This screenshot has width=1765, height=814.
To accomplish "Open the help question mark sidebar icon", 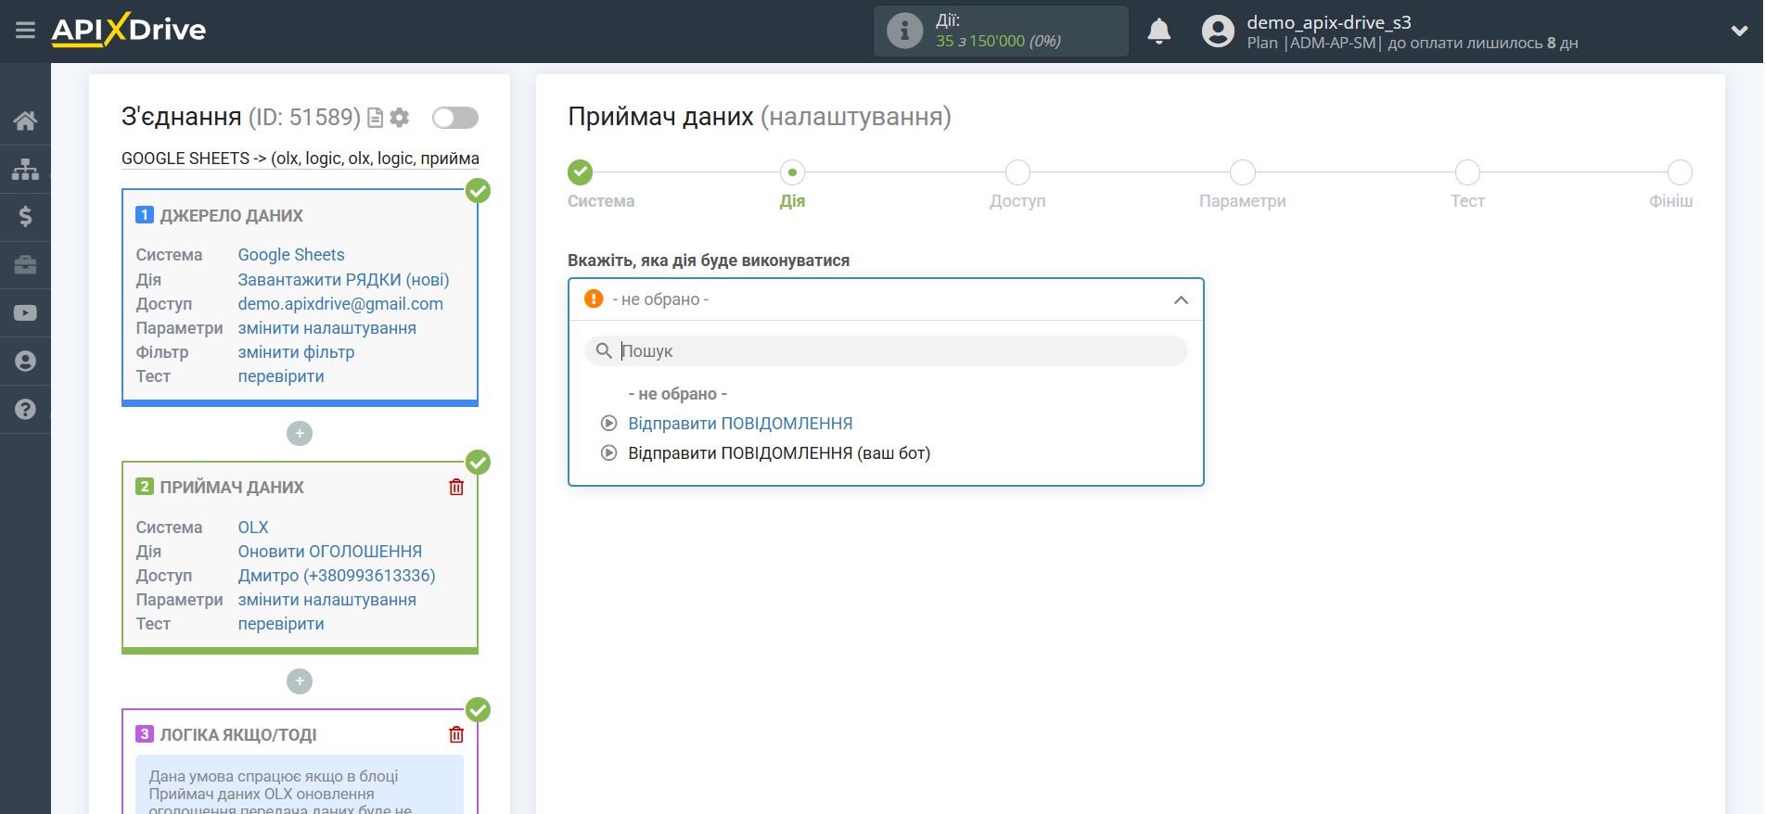I will [x=25, y=409].
